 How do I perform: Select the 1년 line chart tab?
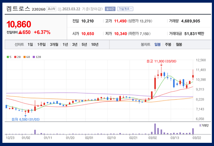(x=65, y=44)
